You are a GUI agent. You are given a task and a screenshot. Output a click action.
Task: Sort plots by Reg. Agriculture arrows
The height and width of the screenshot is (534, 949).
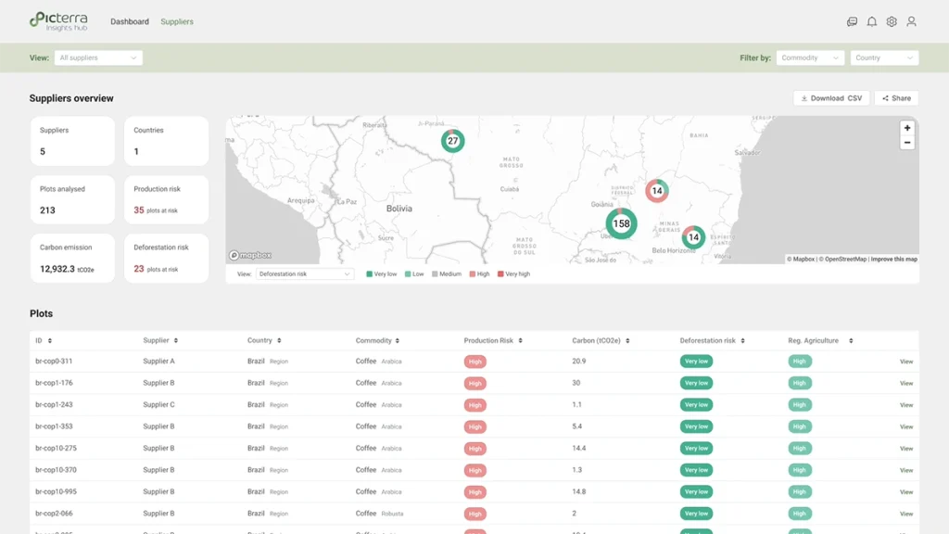851,341
